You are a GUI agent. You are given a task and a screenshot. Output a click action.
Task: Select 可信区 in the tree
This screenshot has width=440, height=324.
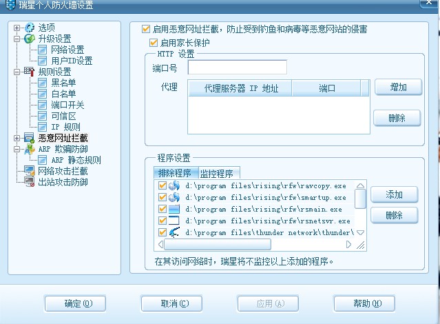pos(63,116)
